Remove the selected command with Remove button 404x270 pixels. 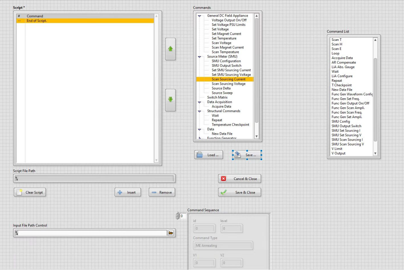pos(162,192)
